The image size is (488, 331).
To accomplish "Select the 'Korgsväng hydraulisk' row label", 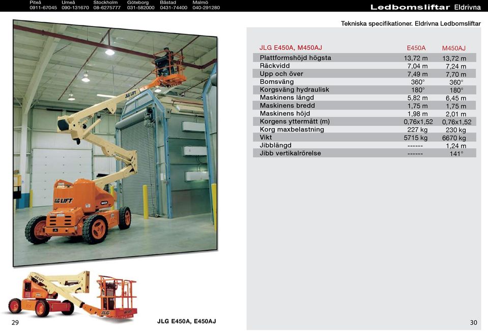I will pyautogui.click(x=295, y=90).
